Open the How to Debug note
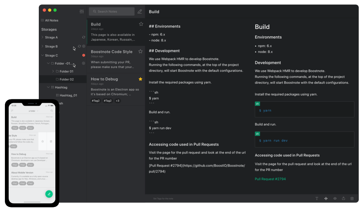Viewport: 364px width, 213px height. point(116,89)
